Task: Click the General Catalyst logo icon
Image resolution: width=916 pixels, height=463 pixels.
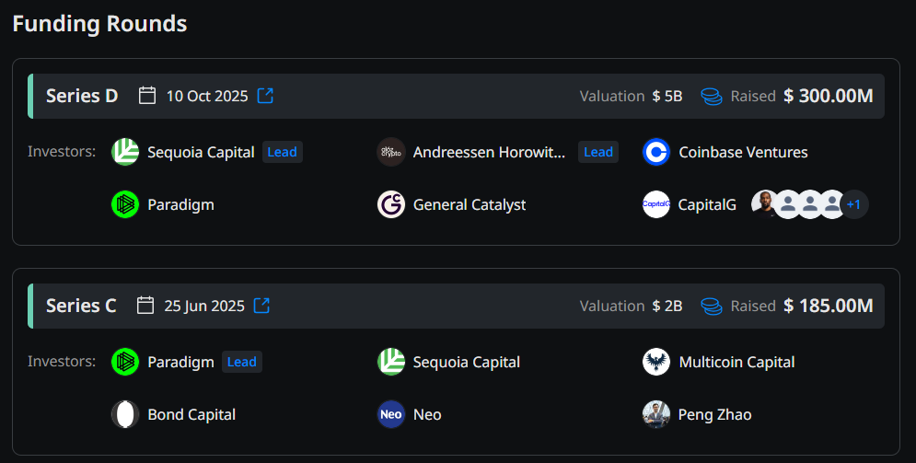Action: pos(391,204)
